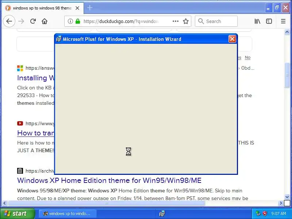Click the archive.org favicon
The height and width of the screenshot is (219, 292).
coord(20,171)
